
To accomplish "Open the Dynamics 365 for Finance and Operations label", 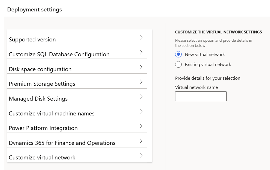I will 62,143.
